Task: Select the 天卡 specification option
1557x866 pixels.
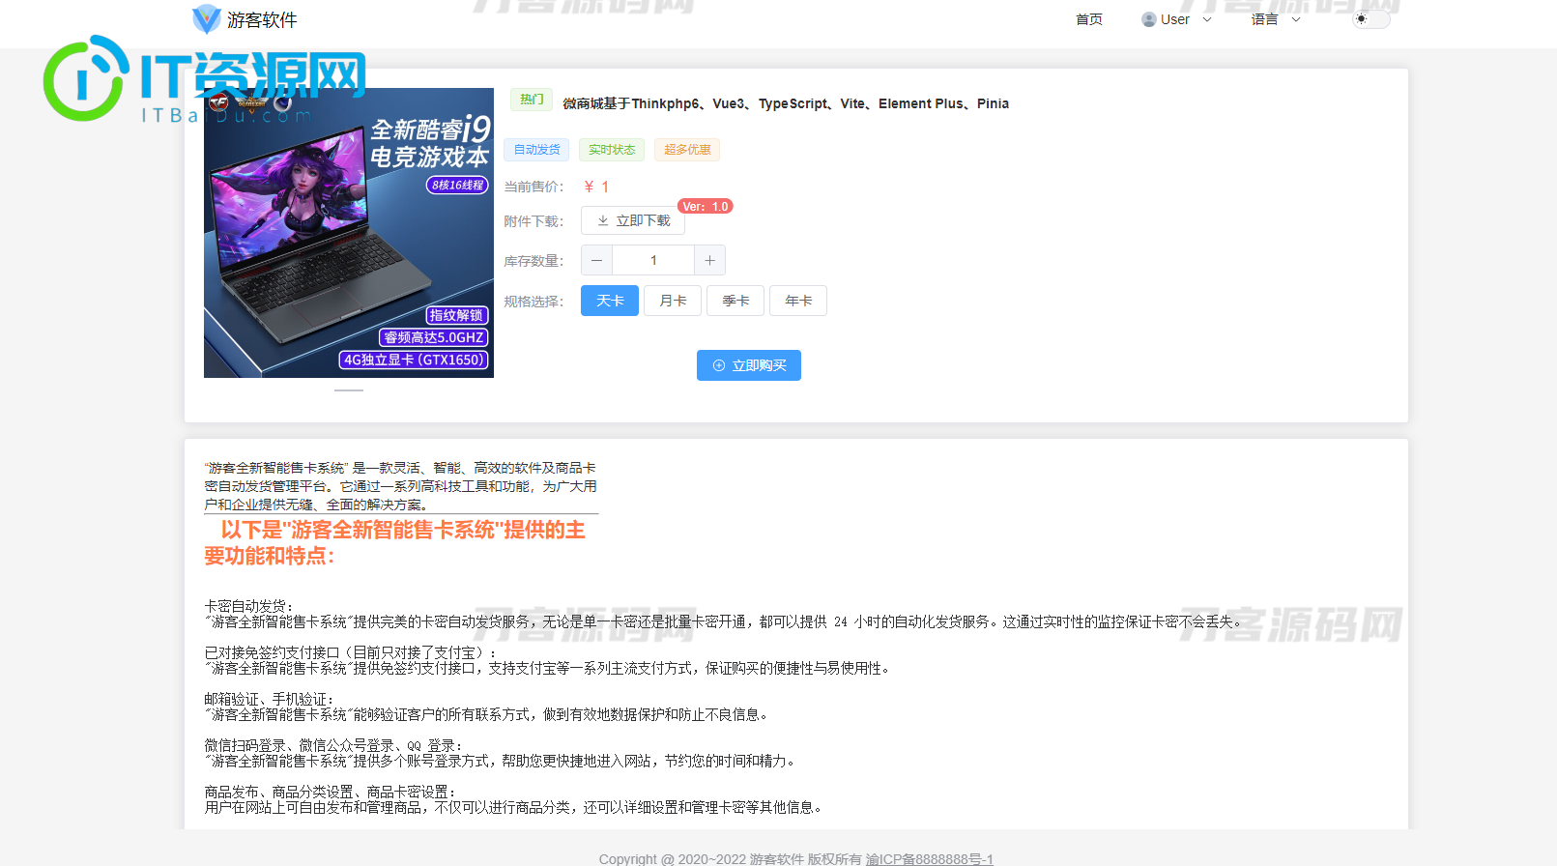Action: [x=610, y=301]
